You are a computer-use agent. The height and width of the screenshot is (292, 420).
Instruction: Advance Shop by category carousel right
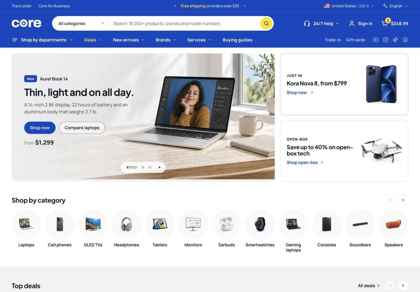[x=403, y=200]
